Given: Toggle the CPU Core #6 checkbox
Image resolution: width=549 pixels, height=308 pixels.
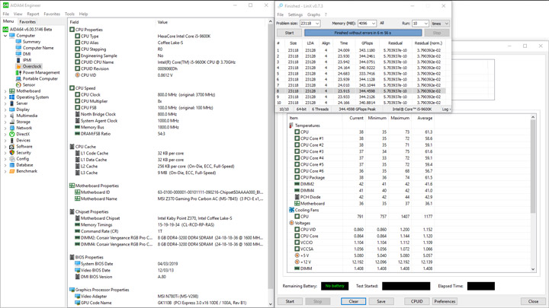Looking at the screenshot, I should [297, 171].
